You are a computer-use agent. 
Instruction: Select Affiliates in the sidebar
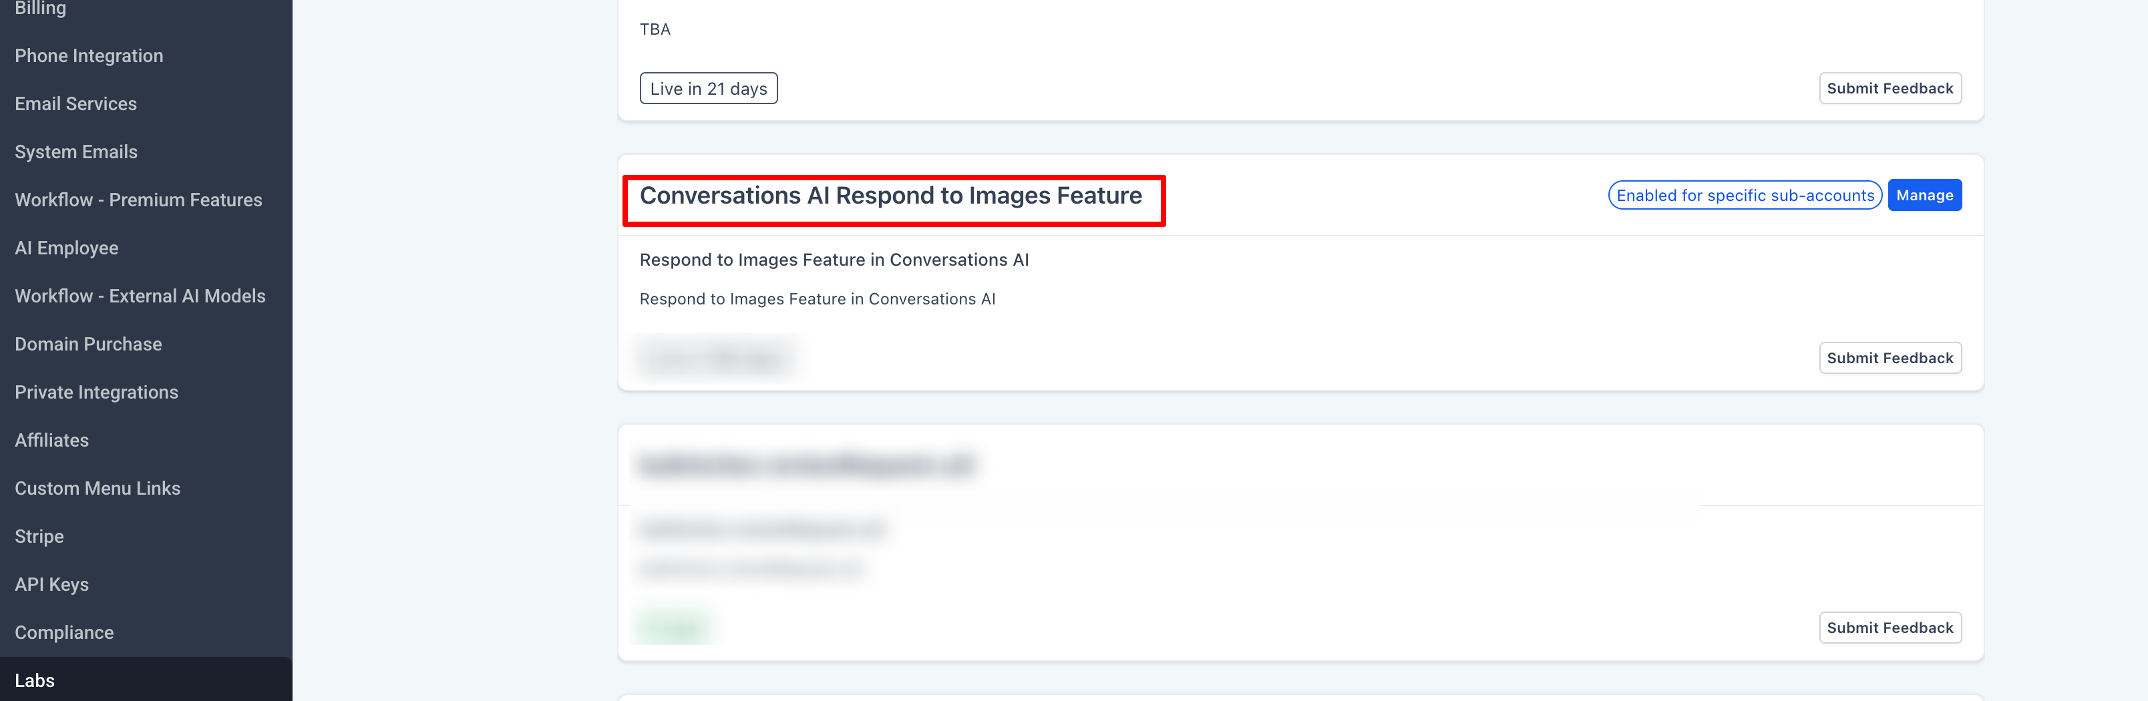coord(51,440)
